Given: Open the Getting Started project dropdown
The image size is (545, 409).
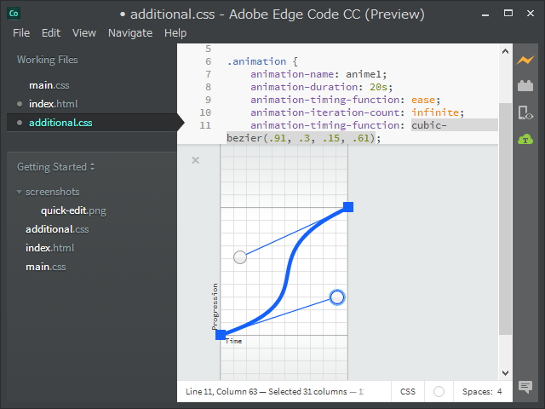Looking at the screenshot, I should coord(55,167).
